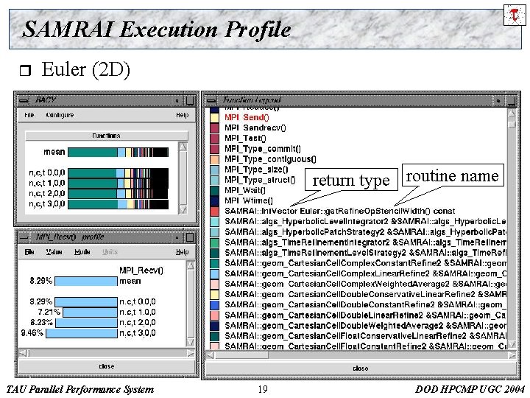Click color swatch next to MPI_Send()
Viewport: 530px width, 398px height.
point(214,117)
